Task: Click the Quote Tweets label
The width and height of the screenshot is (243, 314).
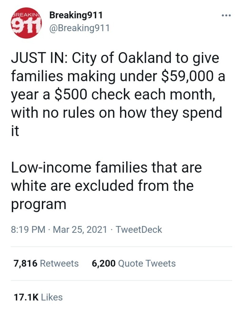Action: [147, 263]
